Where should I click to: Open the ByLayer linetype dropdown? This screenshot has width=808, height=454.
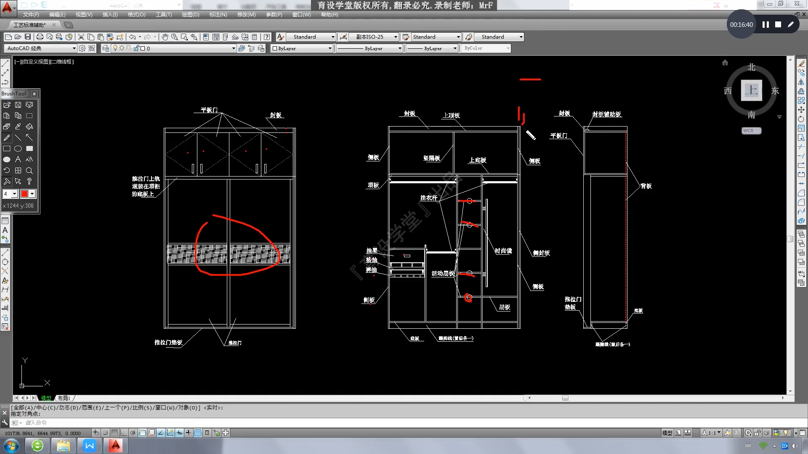pos(369,48)
